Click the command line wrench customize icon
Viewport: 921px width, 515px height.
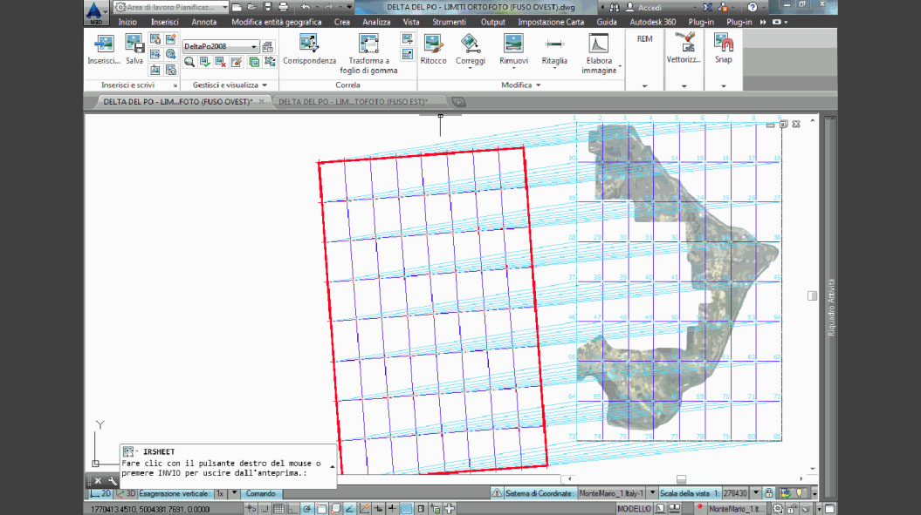(113, 481)
